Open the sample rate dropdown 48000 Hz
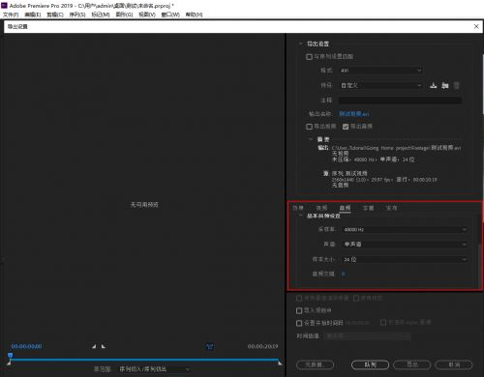 pyautogui.click(x=405, y=229)
